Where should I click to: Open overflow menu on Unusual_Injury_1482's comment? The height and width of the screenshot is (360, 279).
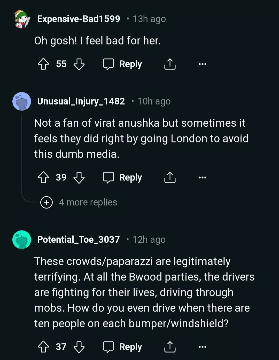tap(203, 177)
